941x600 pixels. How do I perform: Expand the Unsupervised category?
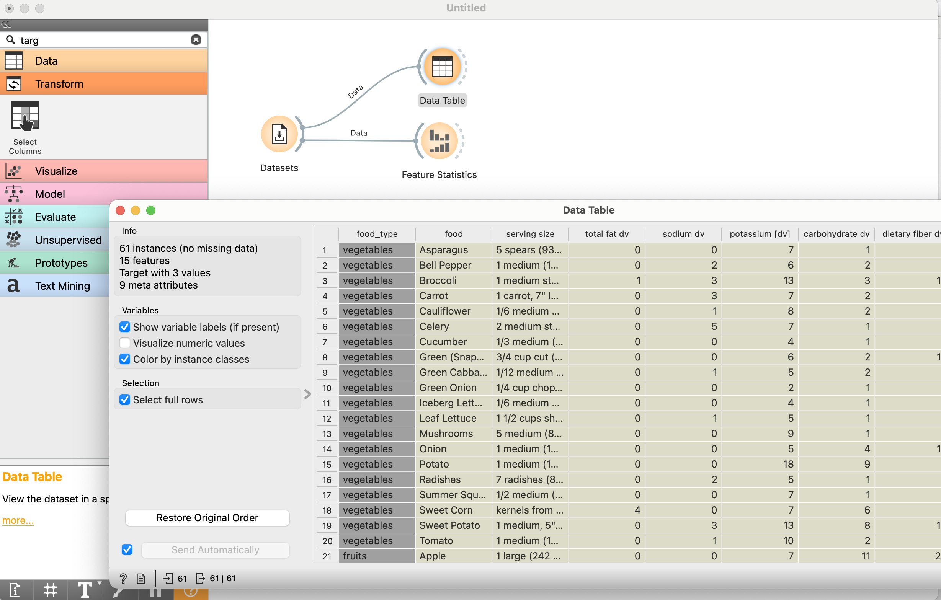click(x=55, y=240)
